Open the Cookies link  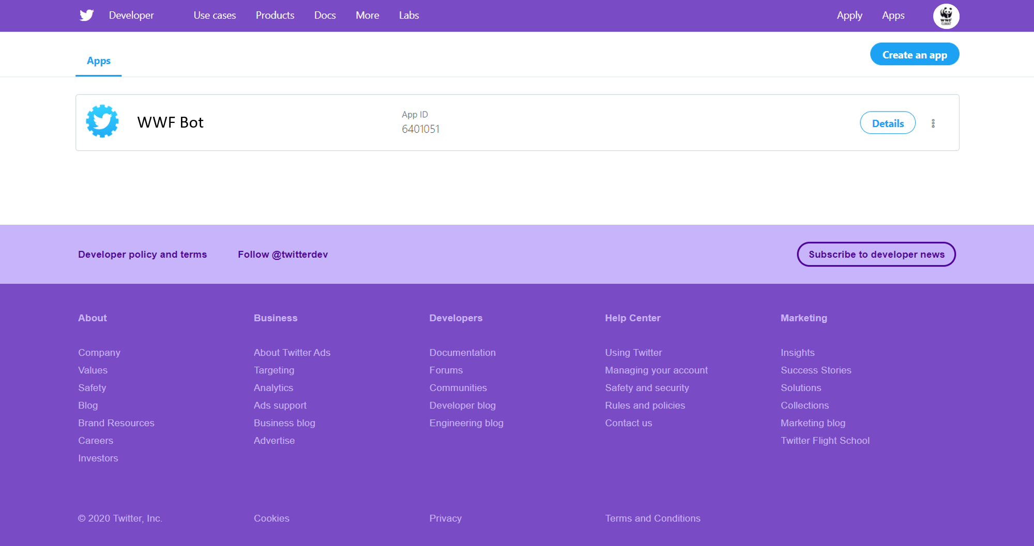point(271,518)
